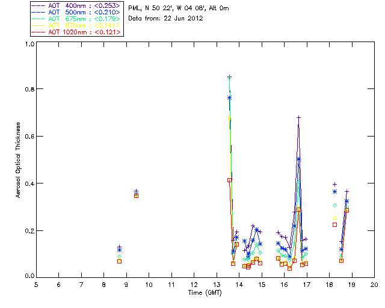
Task: Click the isolated yellow triangle after hour 18
Action: click(x=334, y=218)
